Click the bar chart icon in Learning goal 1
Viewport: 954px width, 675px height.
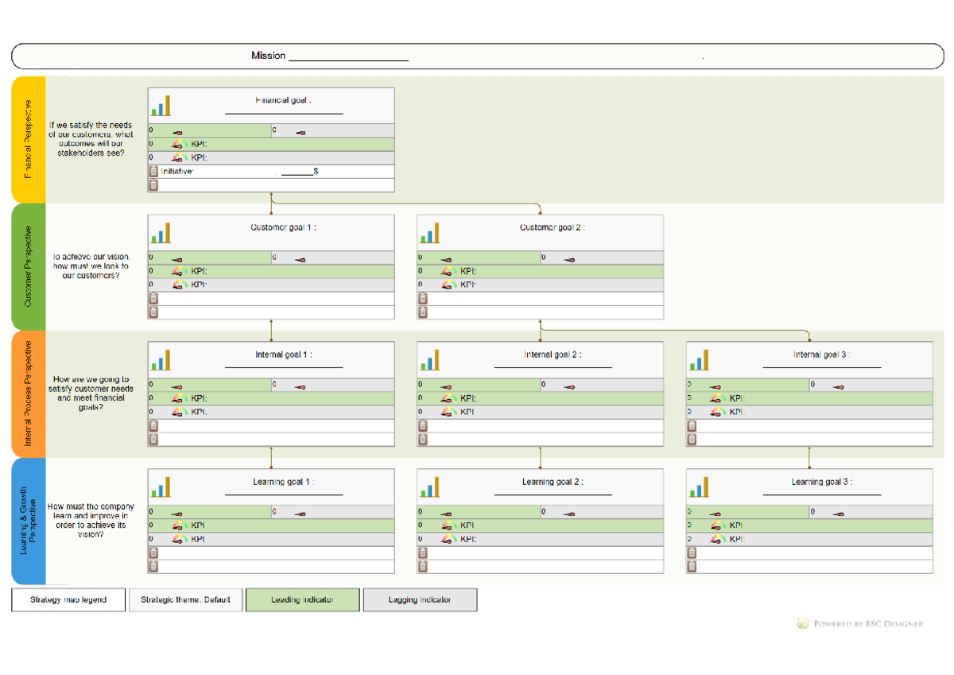(161, 487)
